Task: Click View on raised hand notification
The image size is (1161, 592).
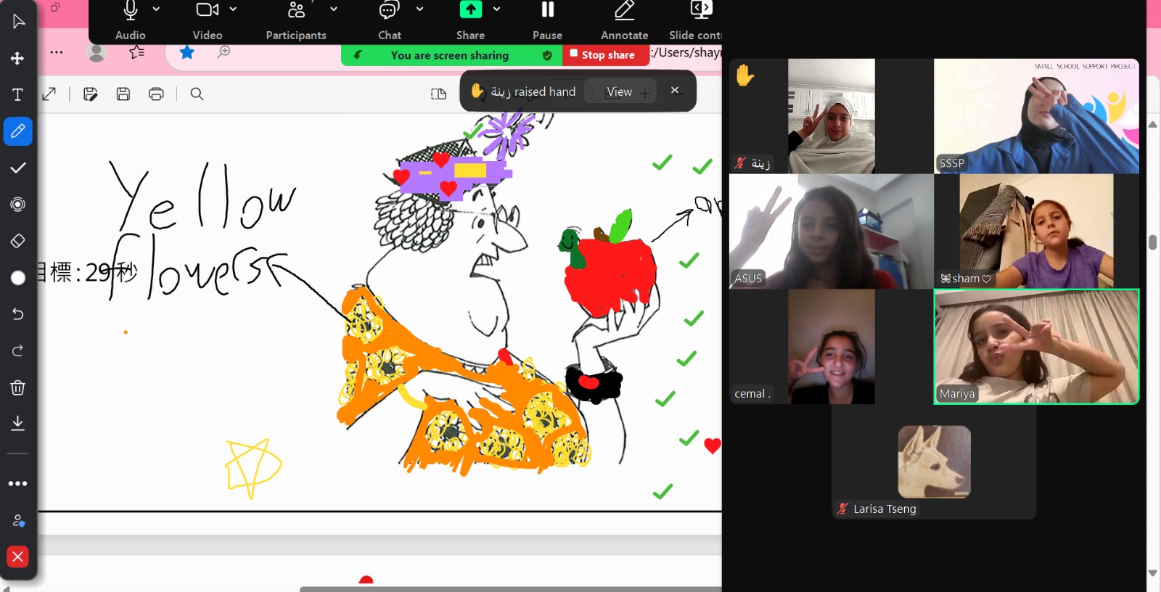Action: [x=619, y=92]
